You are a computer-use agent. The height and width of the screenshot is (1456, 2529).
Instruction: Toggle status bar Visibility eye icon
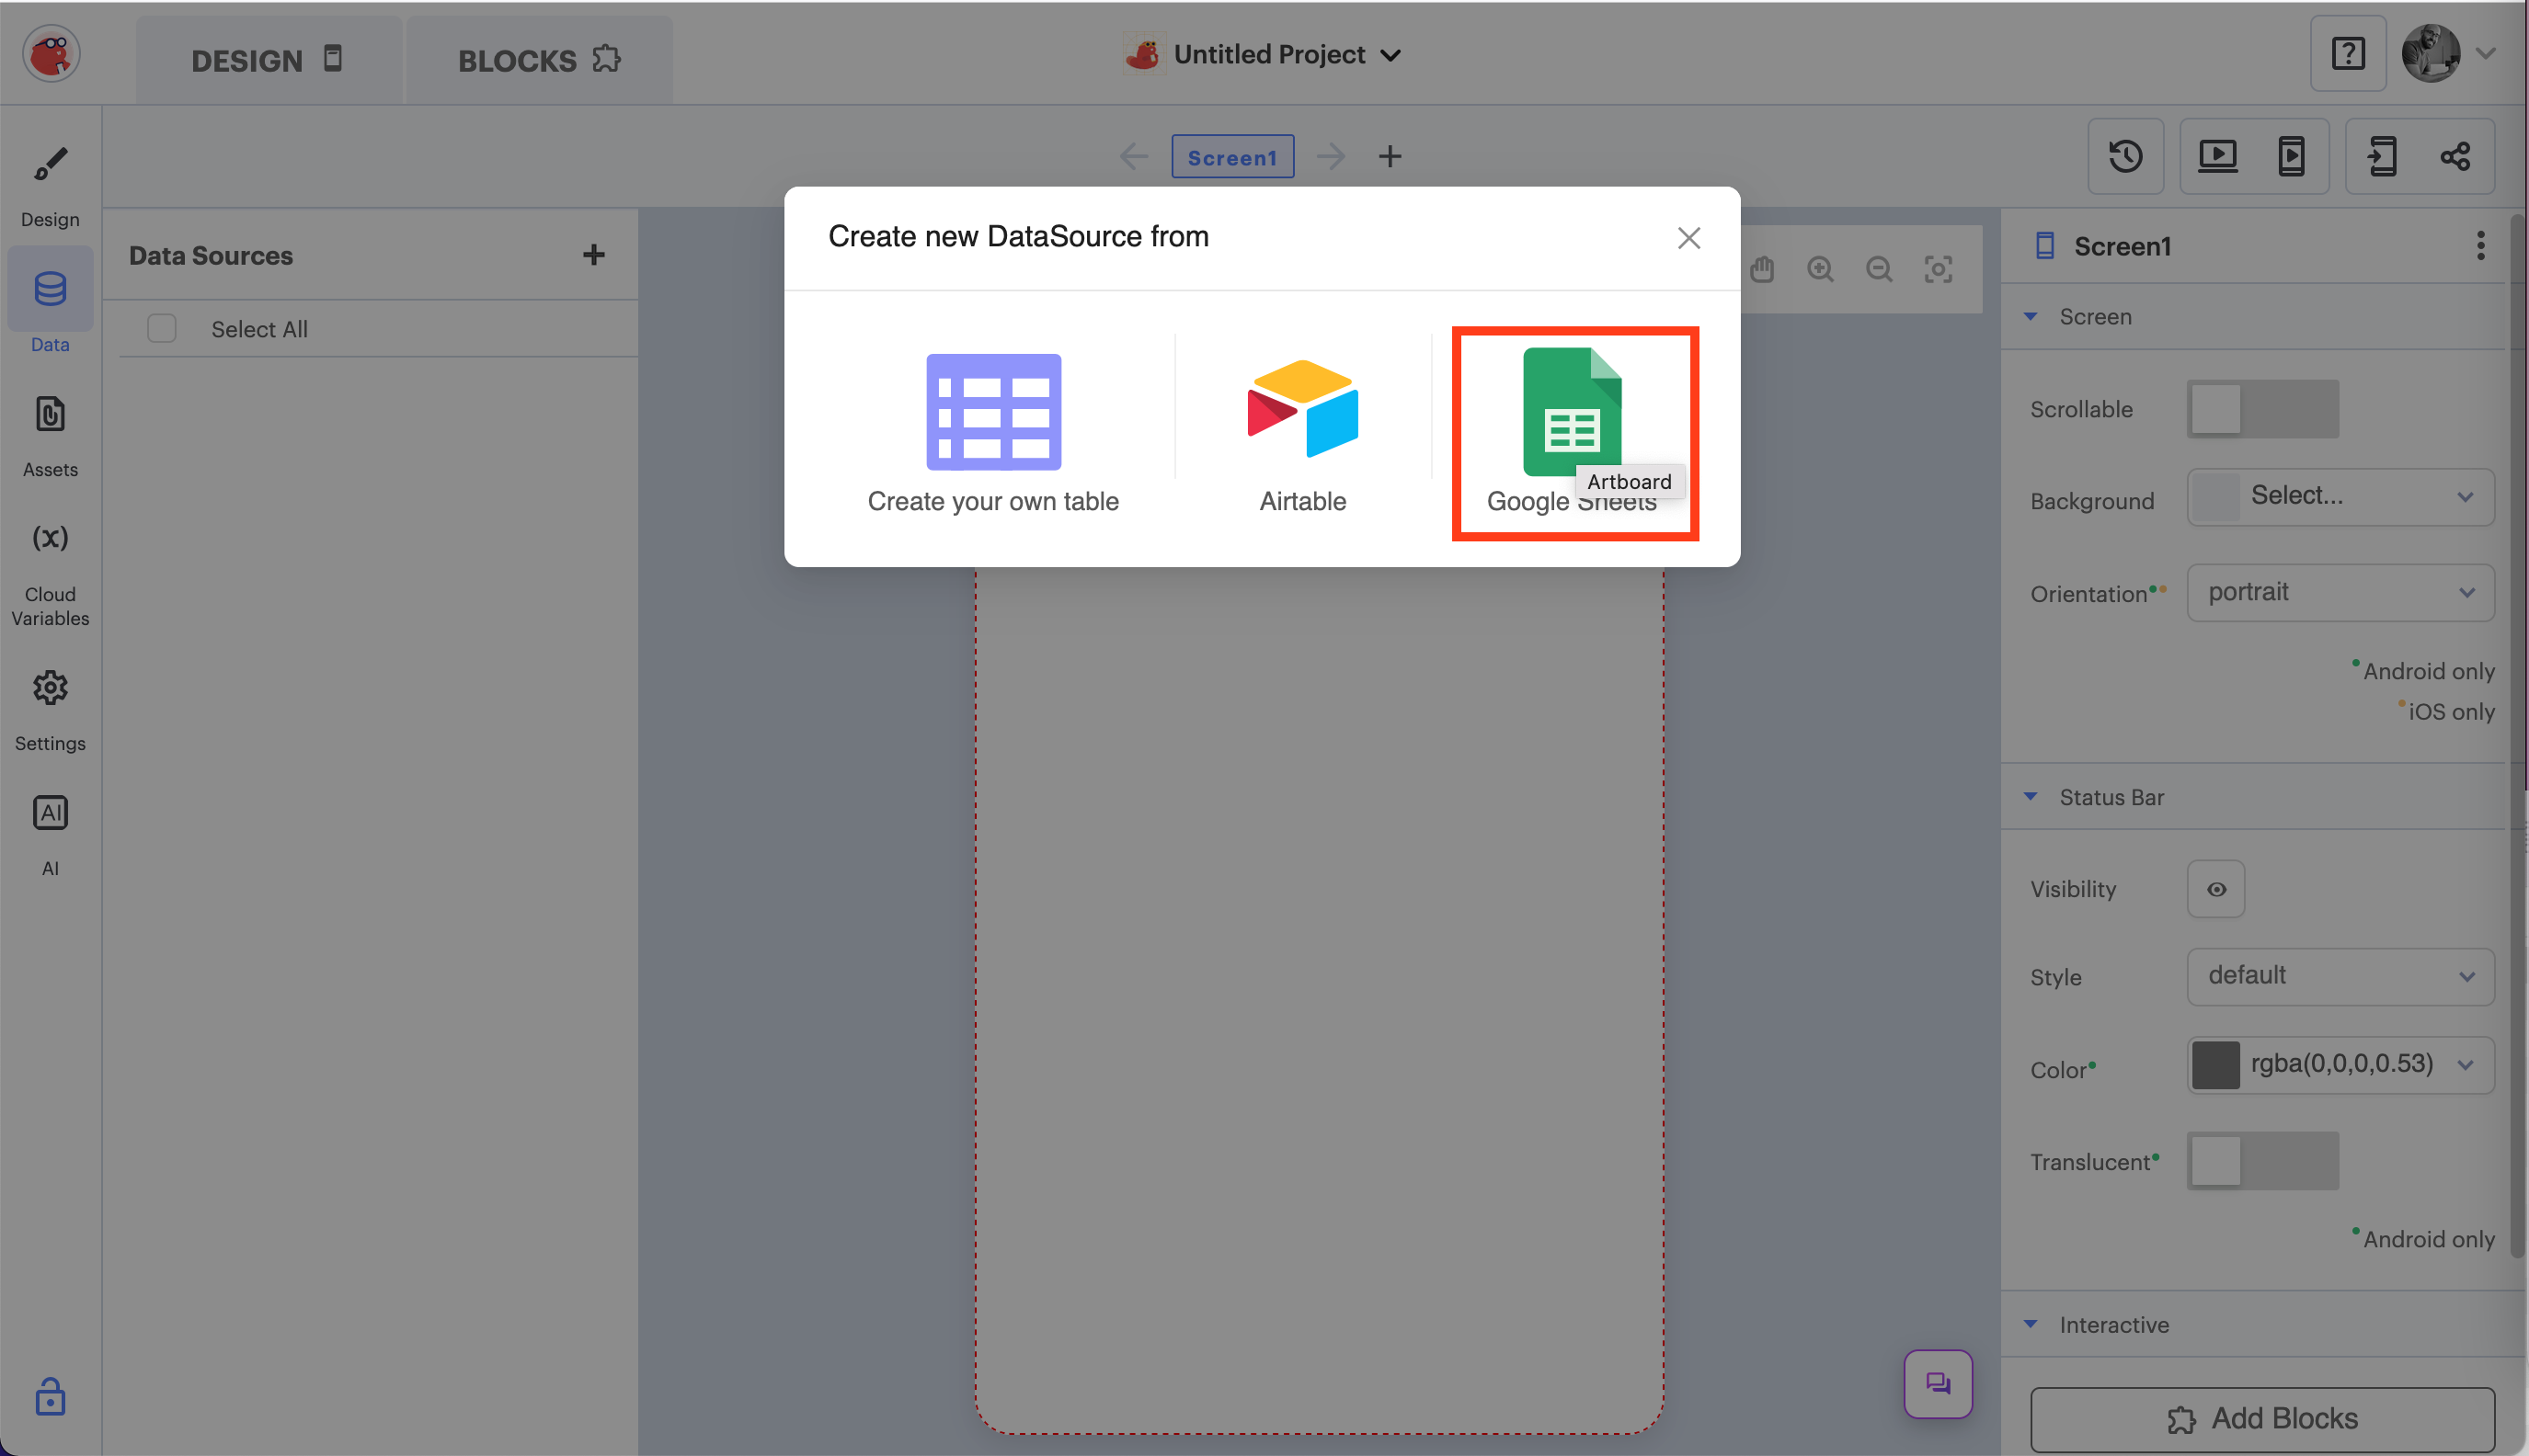coord(2214,888)
